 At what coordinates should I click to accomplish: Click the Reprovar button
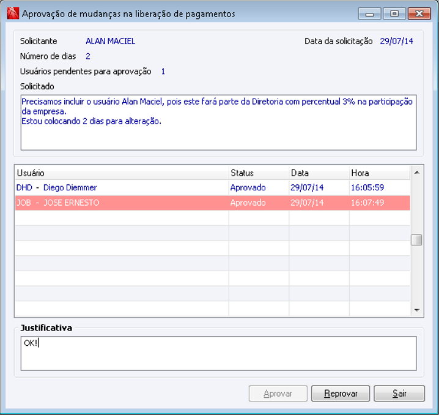(341, 394)
